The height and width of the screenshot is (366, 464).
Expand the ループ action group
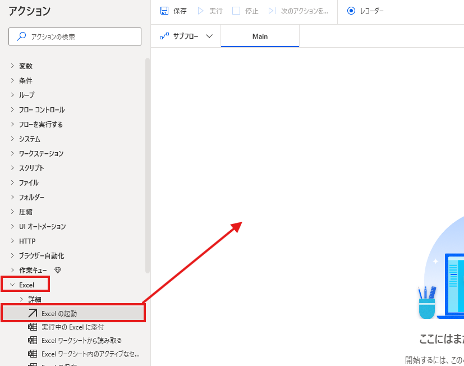(12, 95)
